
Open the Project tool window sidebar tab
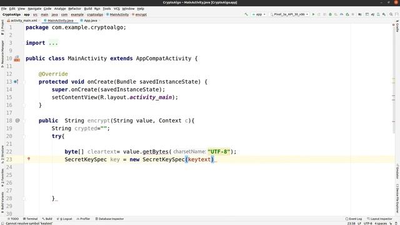point(2,27)
